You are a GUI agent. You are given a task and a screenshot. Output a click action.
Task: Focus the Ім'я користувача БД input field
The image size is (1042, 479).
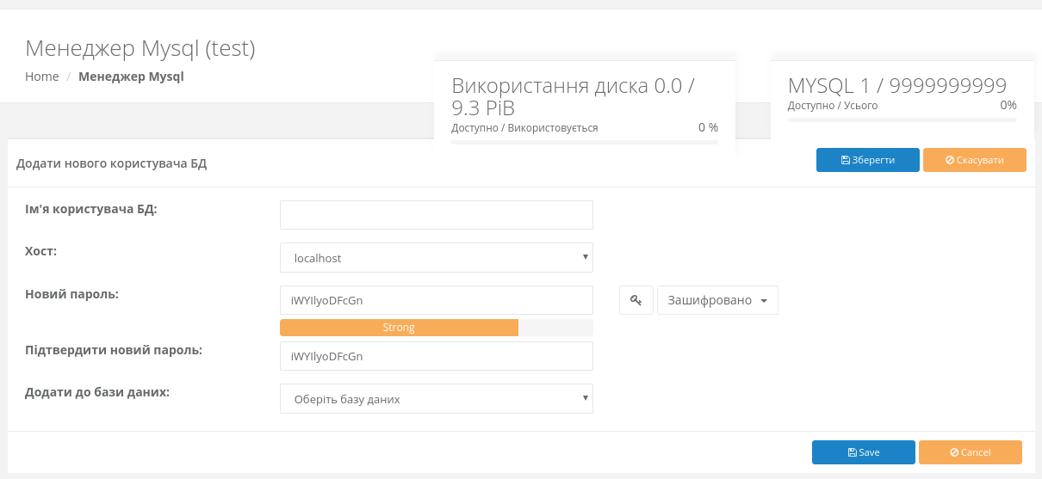coord(436,215)
